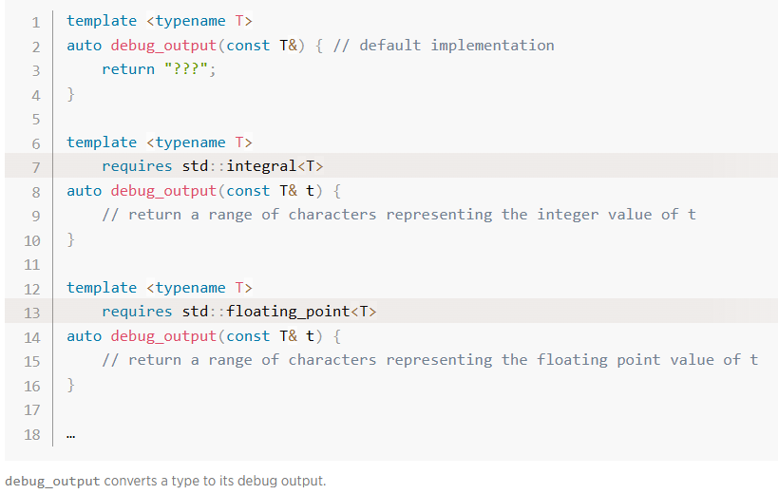Click 'debug_output' in the caption below the code

(x=52, y=481)
